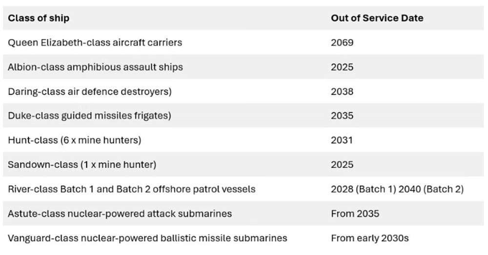Click the "From 2035" date cell
488x255 pixels.
(355, 214)
